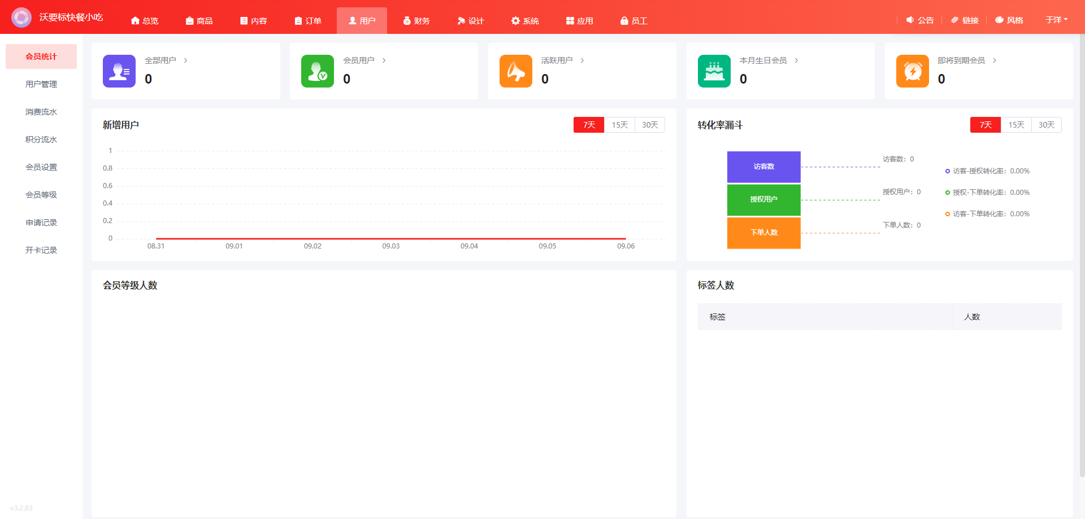Switch to the 订单 tab
Viewport: 1085px width, 519px height.
click(308, 21)
